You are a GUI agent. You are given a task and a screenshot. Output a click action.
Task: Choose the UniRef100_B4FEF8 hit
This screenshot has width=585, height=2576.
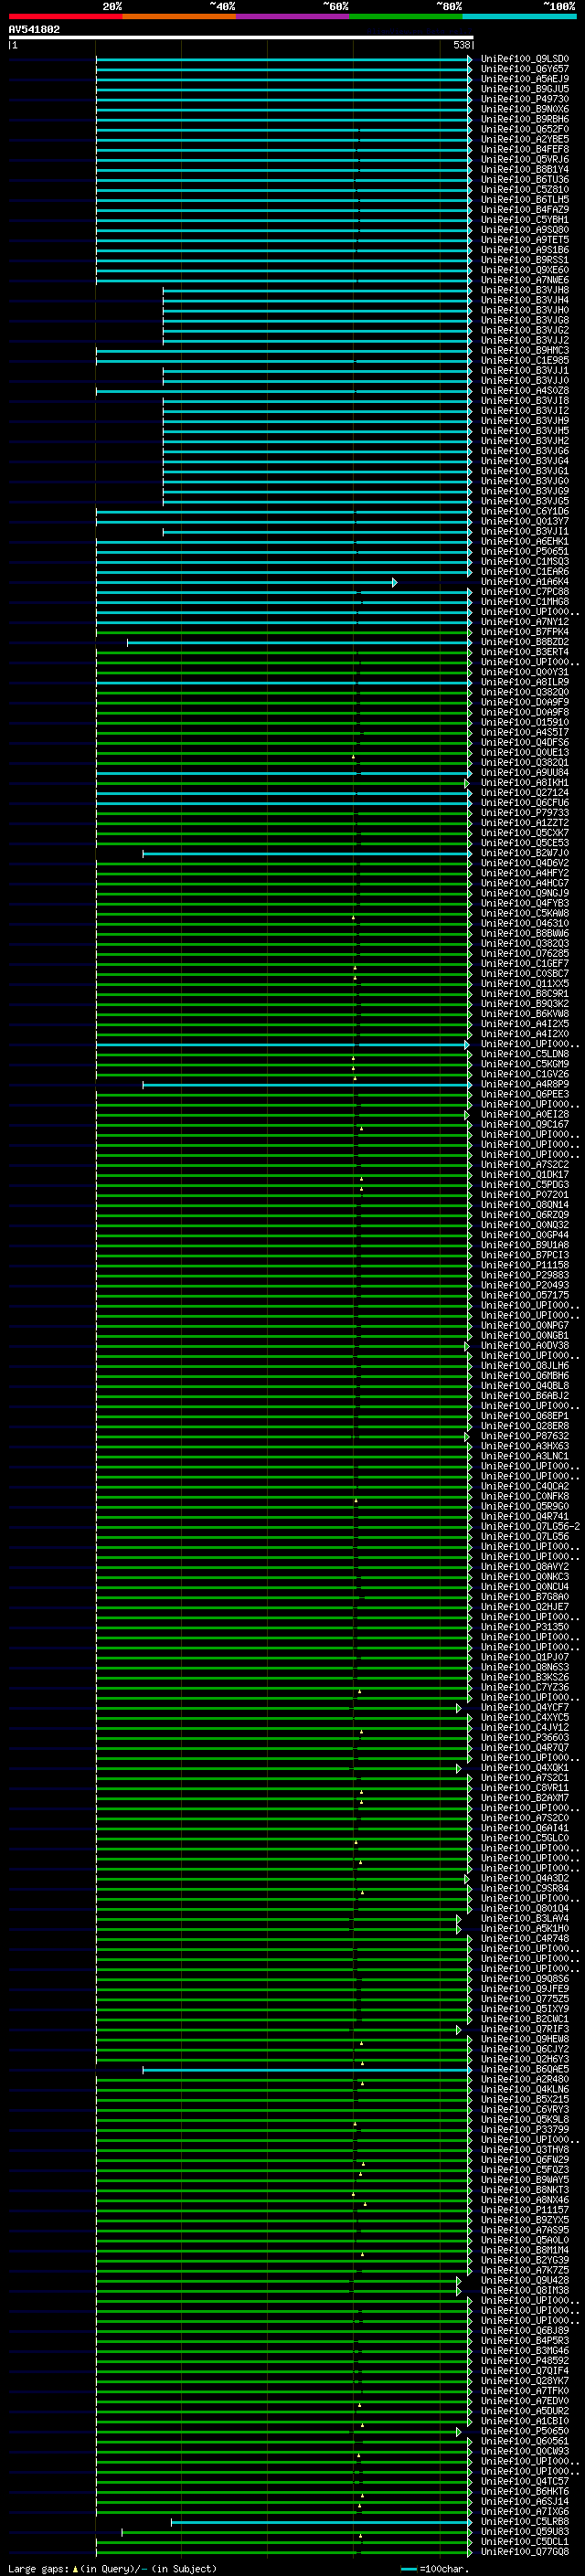[524, 149]
